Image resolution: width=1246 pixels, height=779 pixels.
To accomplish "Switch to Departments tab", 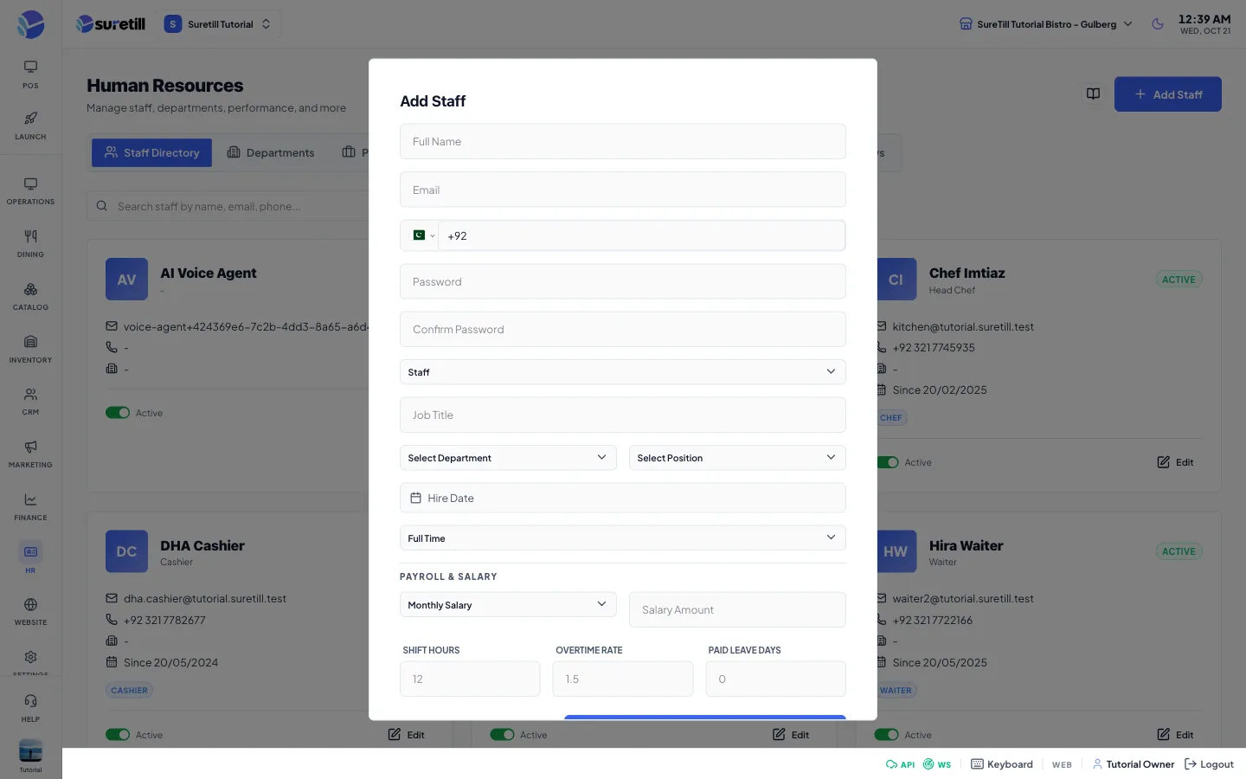I will [x=271, y=152].
